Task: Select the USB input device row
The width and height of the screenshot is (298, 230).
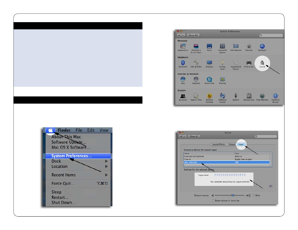Action: (227, 162)
